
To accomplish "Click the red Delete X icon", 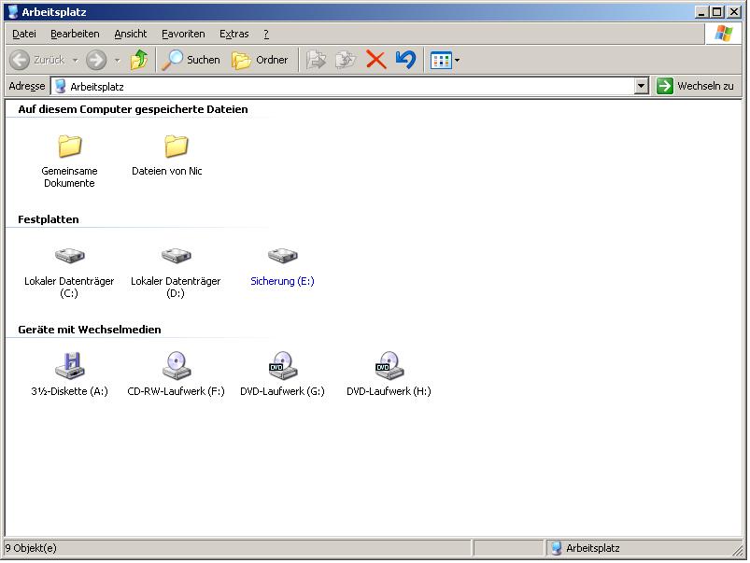I will tap(376, 60).
